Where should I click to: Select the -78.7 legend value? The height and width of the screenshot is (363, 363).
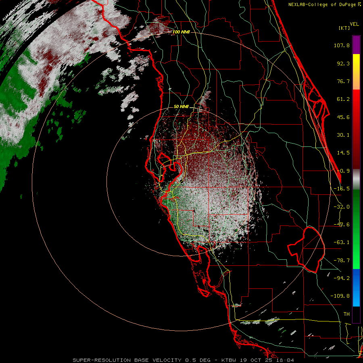[342, 261]
